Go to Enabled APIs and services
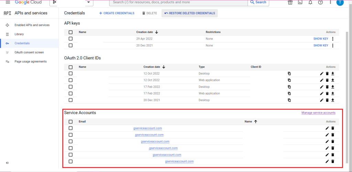352x172 pixels. coord(32,25)
